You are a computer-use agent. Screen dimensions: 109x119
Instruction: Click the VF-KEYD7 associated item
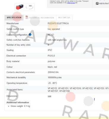[53, 91]
